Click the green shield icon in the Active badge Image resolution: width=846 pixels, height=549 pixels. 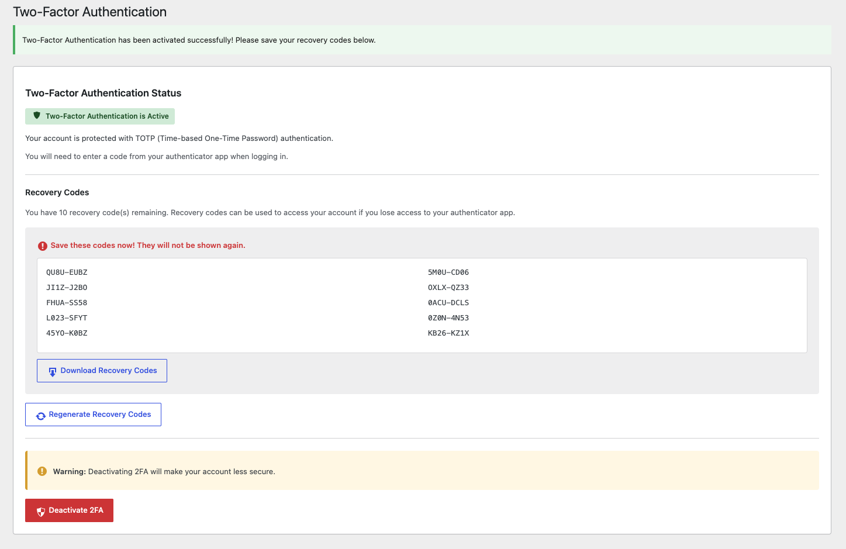pyautogui.click(x=37, y=116)
